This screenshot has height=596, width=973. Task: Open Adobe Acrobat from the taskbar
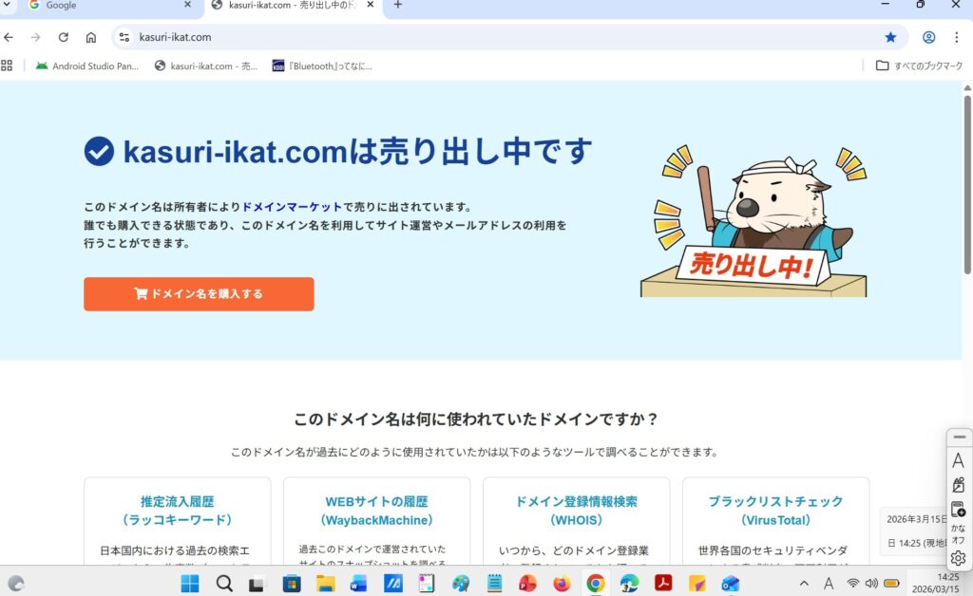(x=663, y=584)
